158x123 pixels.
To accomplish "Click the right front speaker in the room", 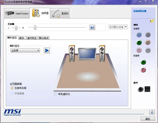I will (102, 53).
